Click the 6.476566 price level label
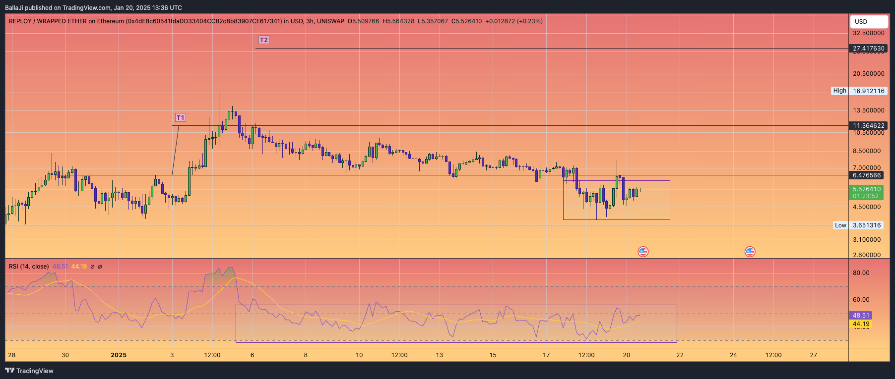 (x=869, y=175)
